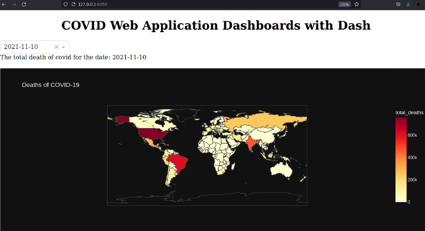Reload the Dash page
The width and height of the screenshot is (425, 231).
[24, 4]
